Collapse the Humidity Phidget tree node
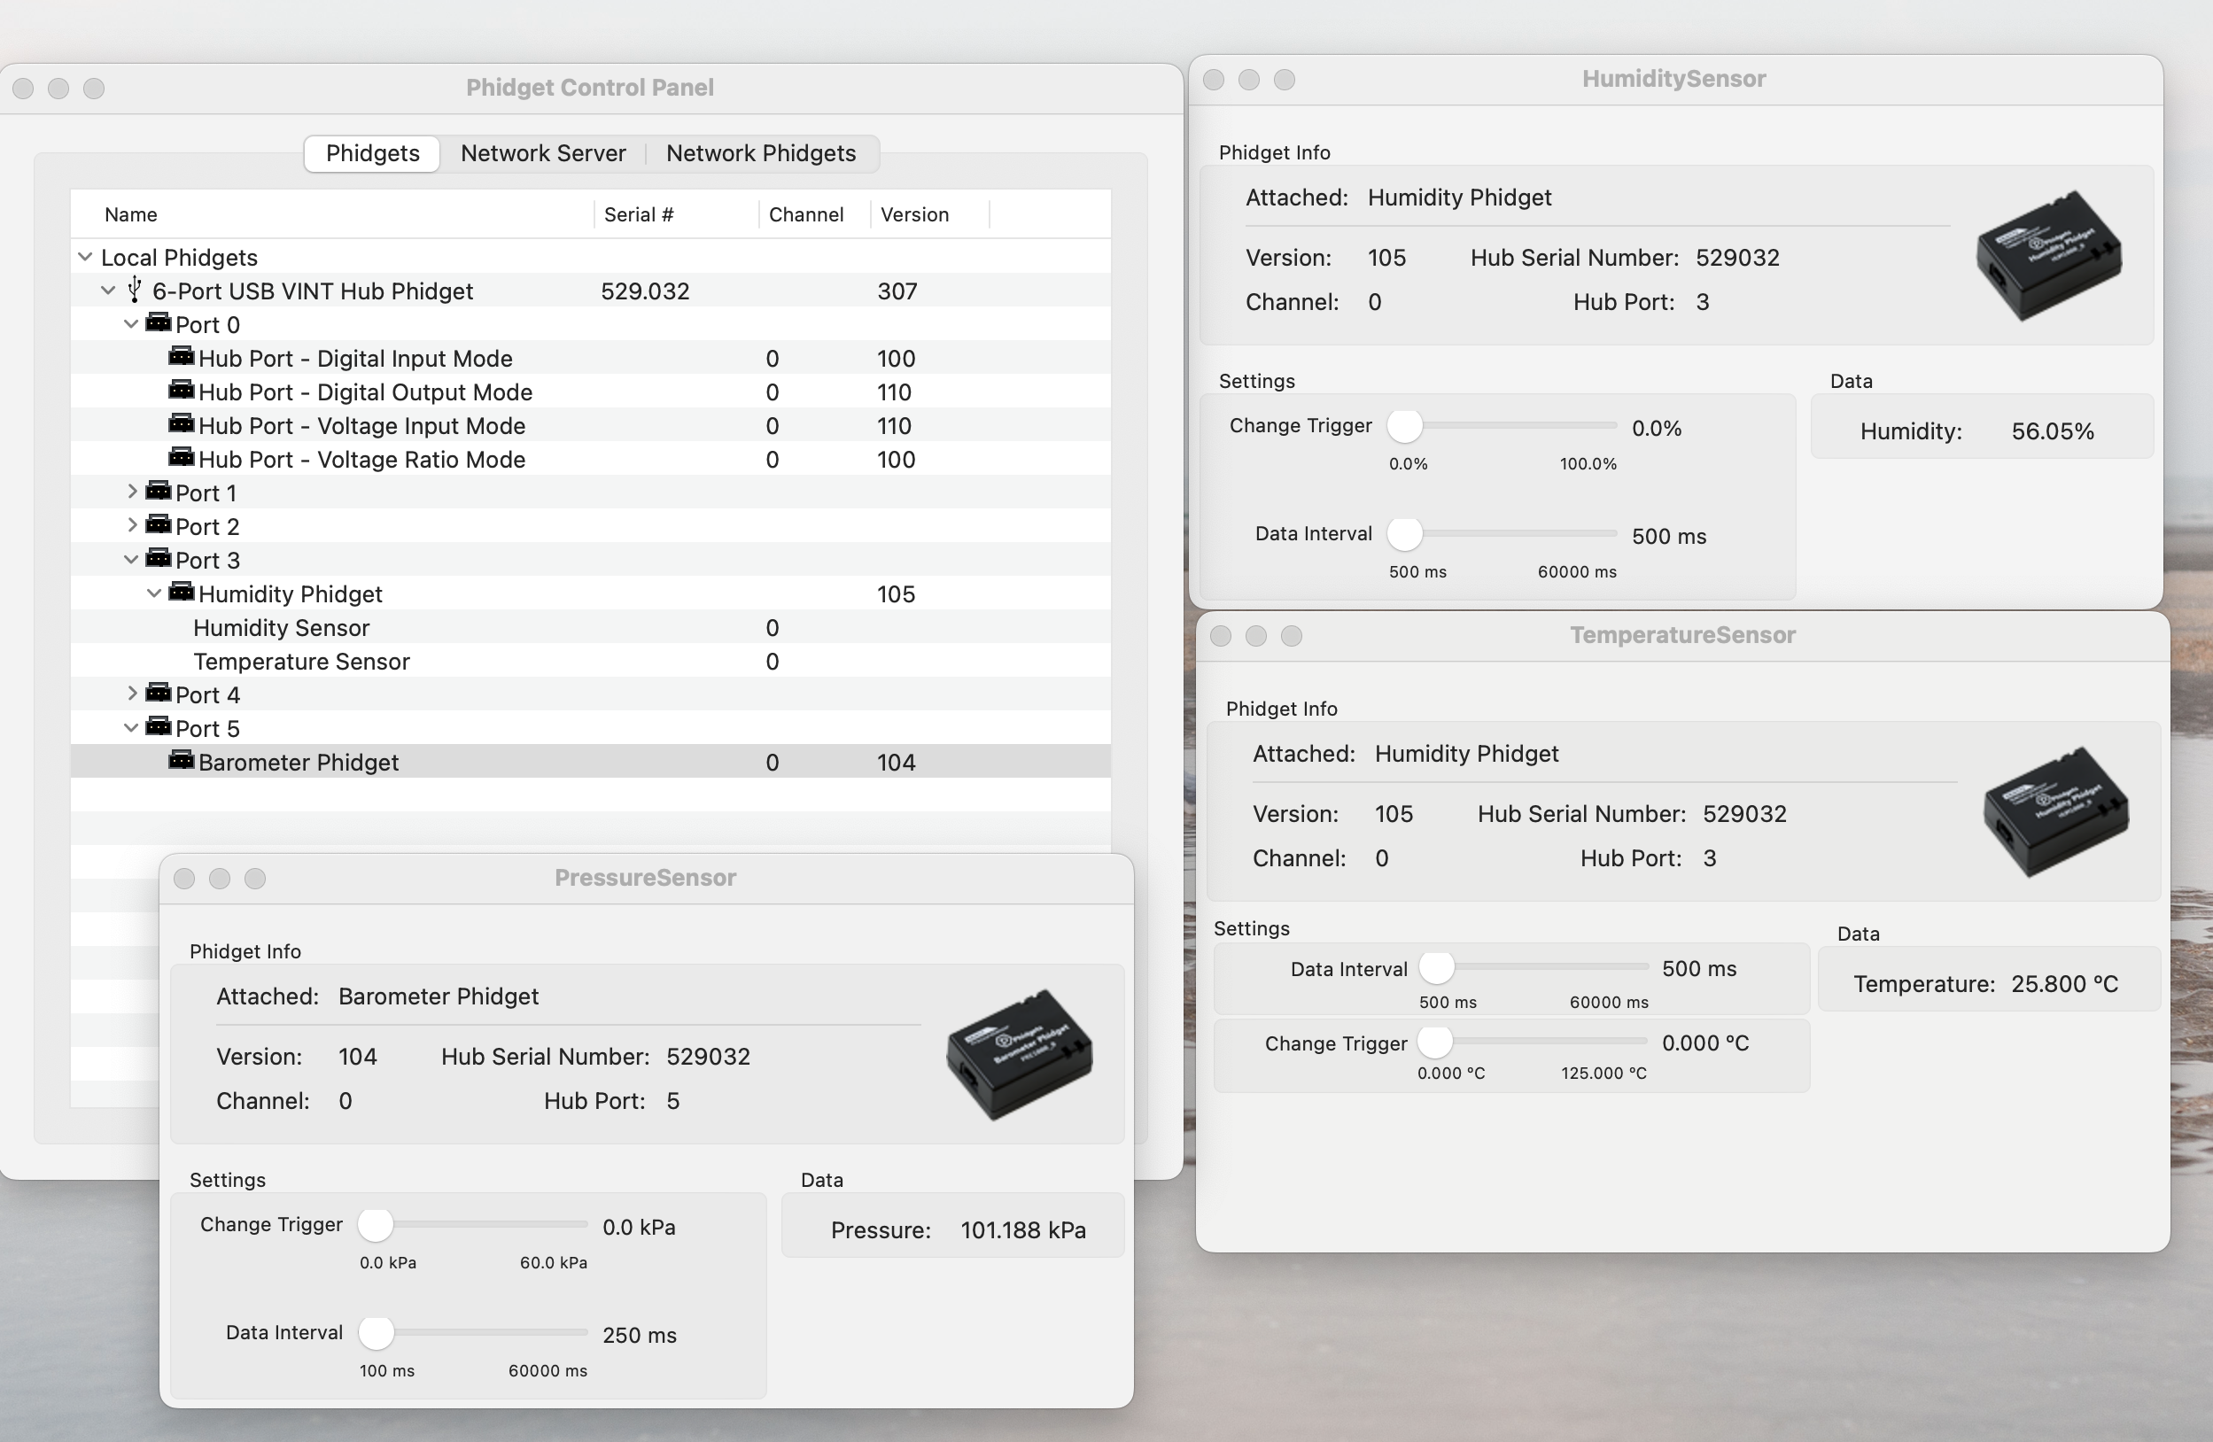2213x1442 pixels. 154,593
